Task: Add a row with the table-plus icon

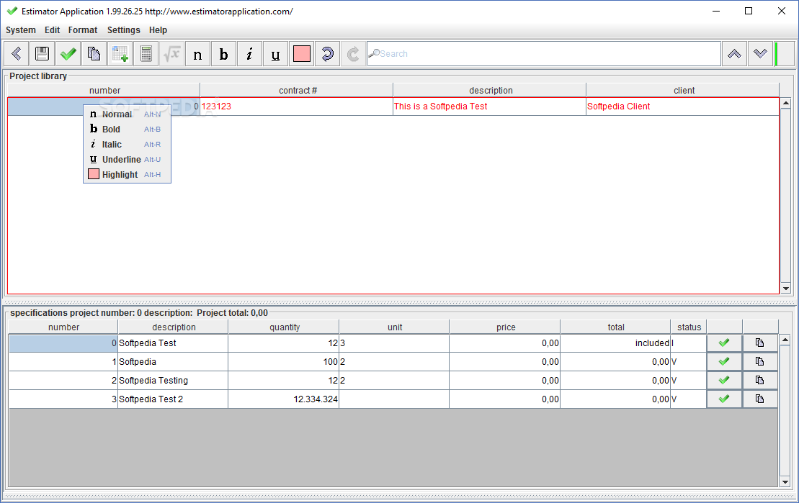Action: (120, 54)
